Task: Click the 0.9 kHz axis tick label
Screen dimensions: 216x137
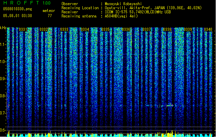Action: point(3,79)
